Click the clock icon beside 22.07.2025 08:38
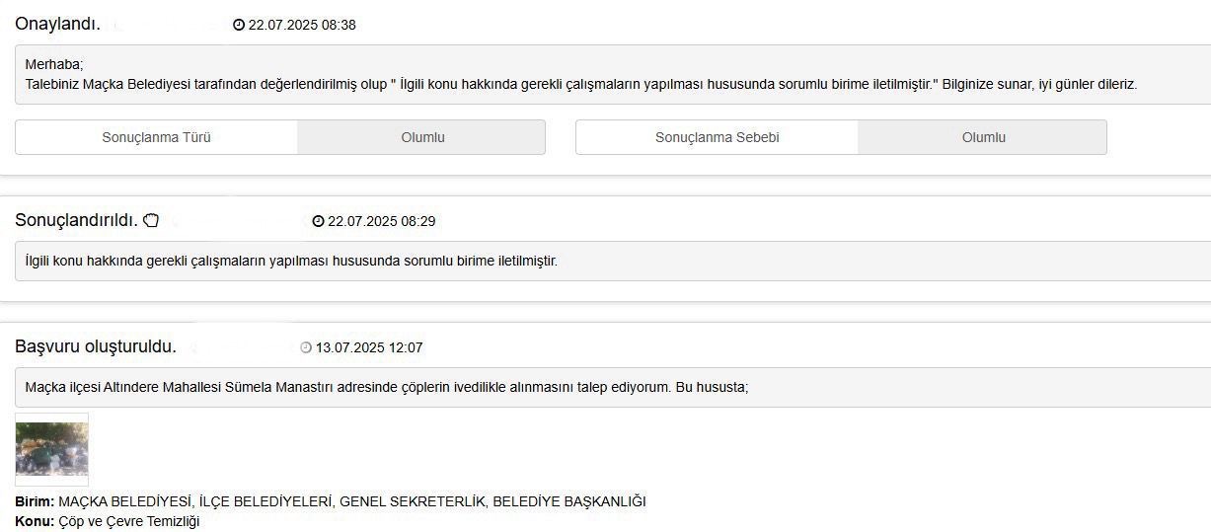This screenshot has height=532, width=1211. [239, 25]
